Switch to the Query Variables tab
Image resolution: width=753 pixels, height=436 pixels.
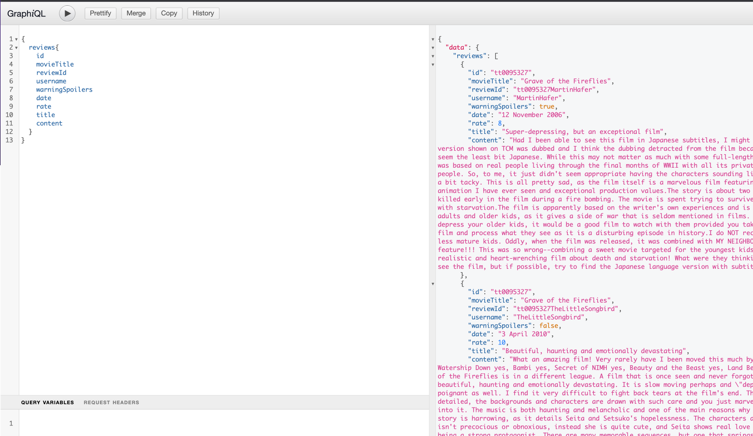tap(47, 402)
